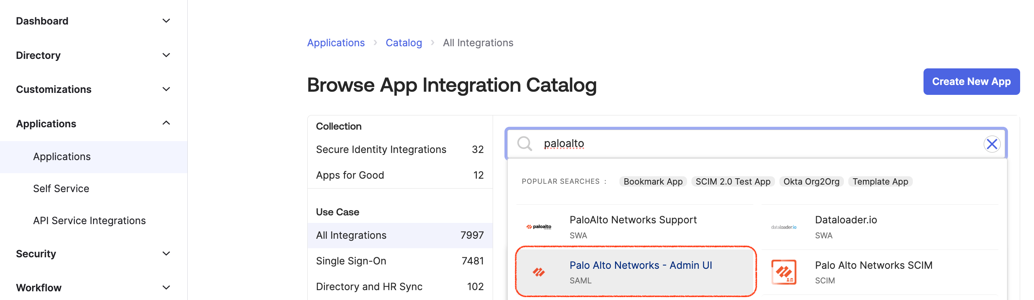Expand the Security menu chevron

coord(166,253)
